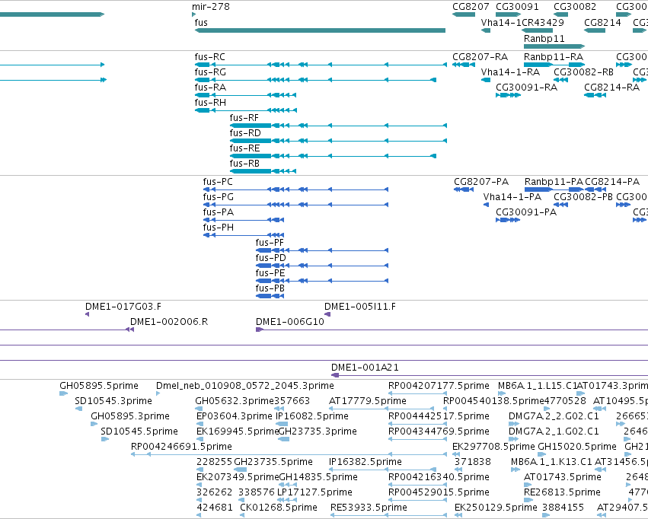648x519 pixels.
Task: Open transcript fus-RE
Action: tap(333, 156)
